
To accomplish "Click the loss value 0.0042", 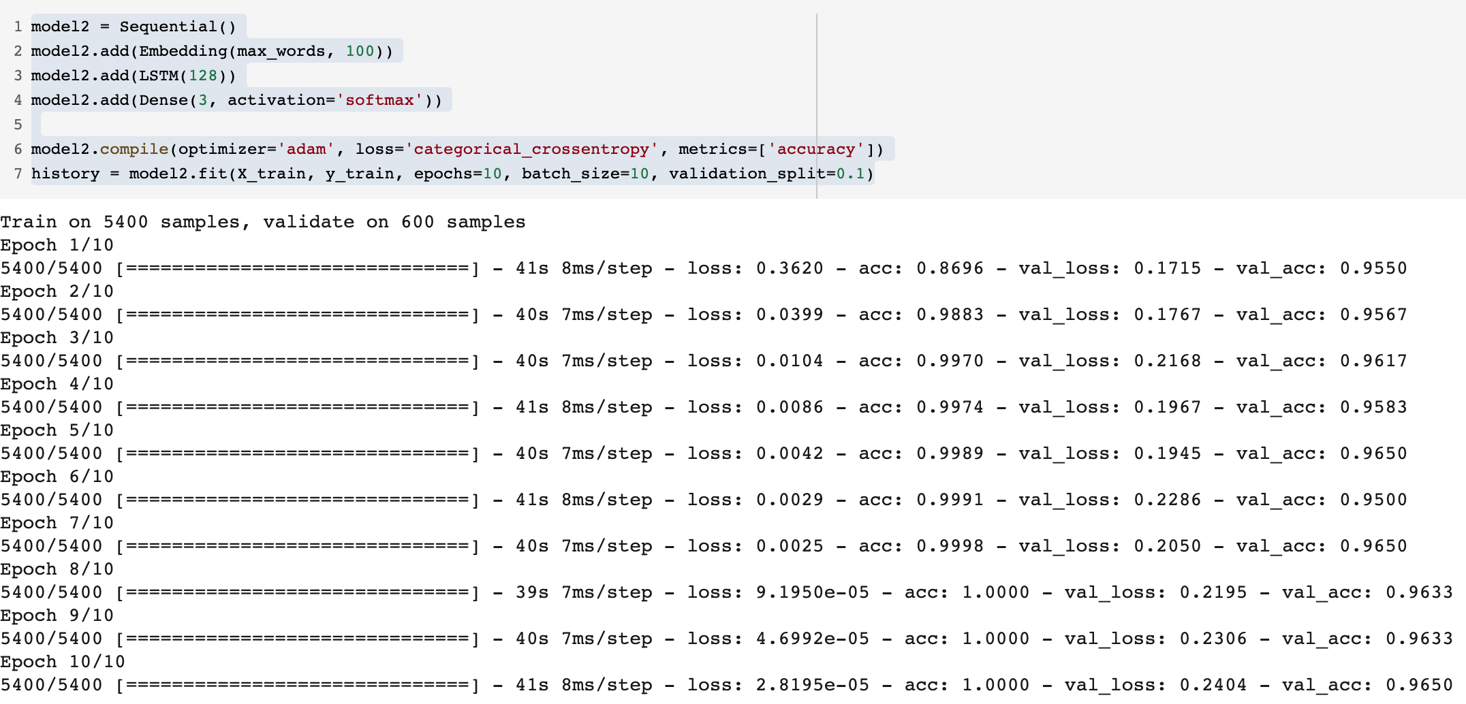I will click(790, 453).
